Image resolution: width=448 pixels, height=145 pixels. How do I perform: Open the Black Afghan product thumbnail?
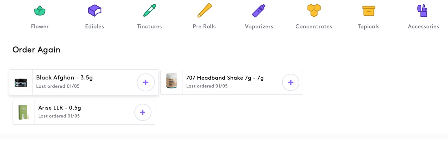pyautogui.click(x=21, y=82)
